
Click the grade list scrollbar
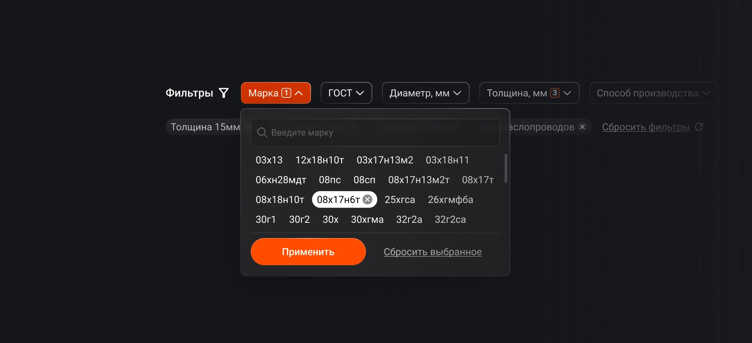point(506,168)
